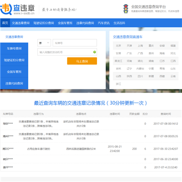Image resolution: width=182 pixels, height=182 pixels.
Task: Click the 交通违章查询直通车 heading link
Action: tap(127, 37)
